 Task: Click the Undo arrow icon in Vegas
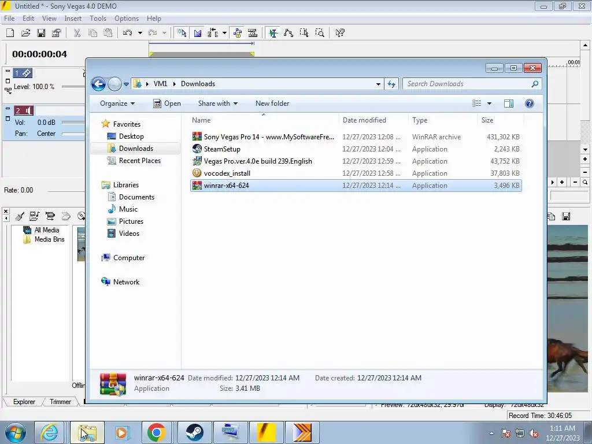click(x=128, y=33)
